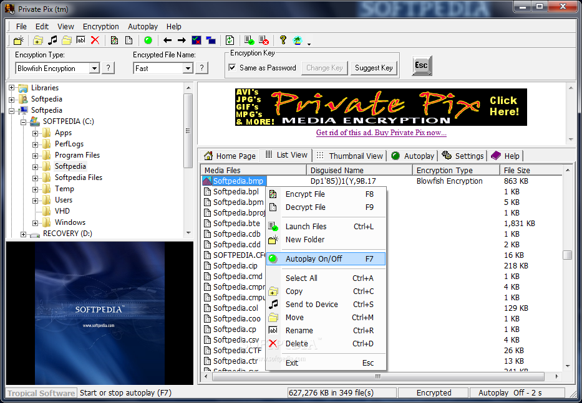Expand the Libraries tree node

point(11,88)
